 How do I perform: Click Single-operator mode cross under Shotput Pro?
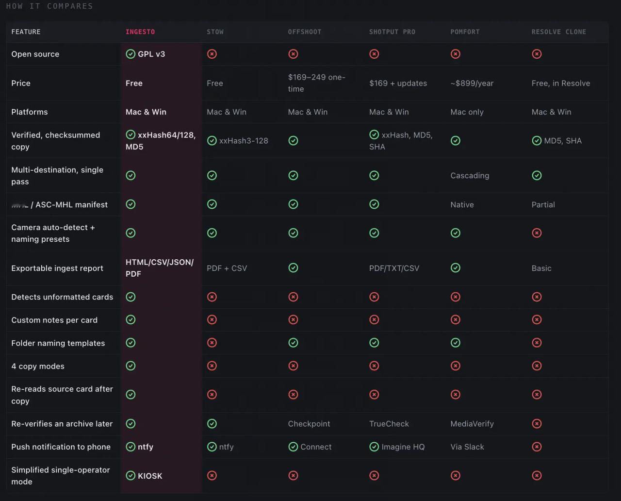pos(374,476)
